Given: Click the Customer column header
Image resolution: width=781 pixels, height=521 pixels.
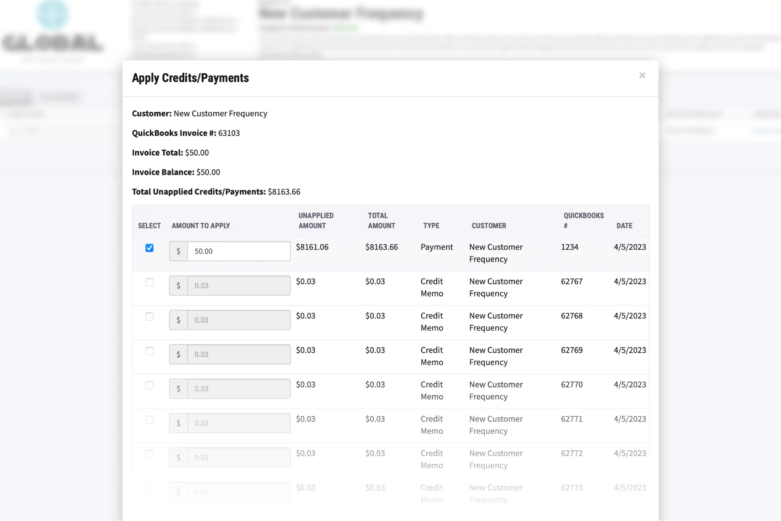Looking at the screenshot, I should pyautogui.click(x=488, y=226).
